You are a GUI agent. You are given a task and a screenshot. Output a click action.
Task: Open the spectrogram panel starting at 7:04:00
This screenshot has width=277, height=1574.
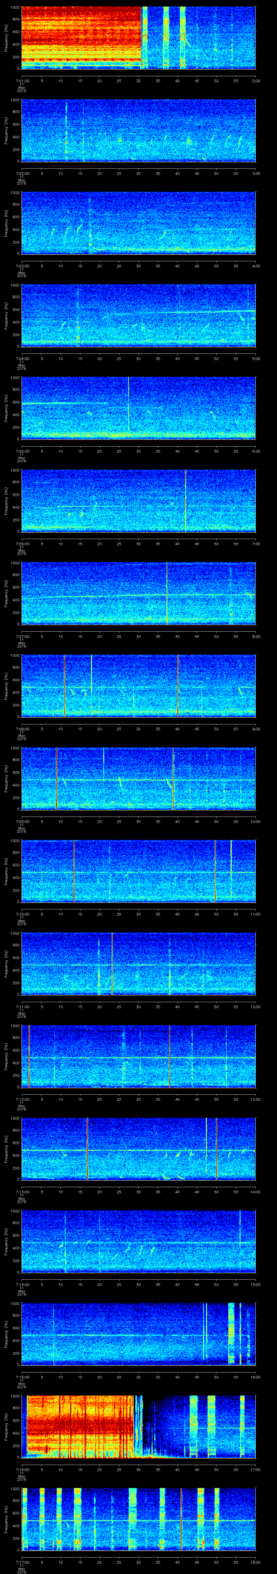[138, 316]
